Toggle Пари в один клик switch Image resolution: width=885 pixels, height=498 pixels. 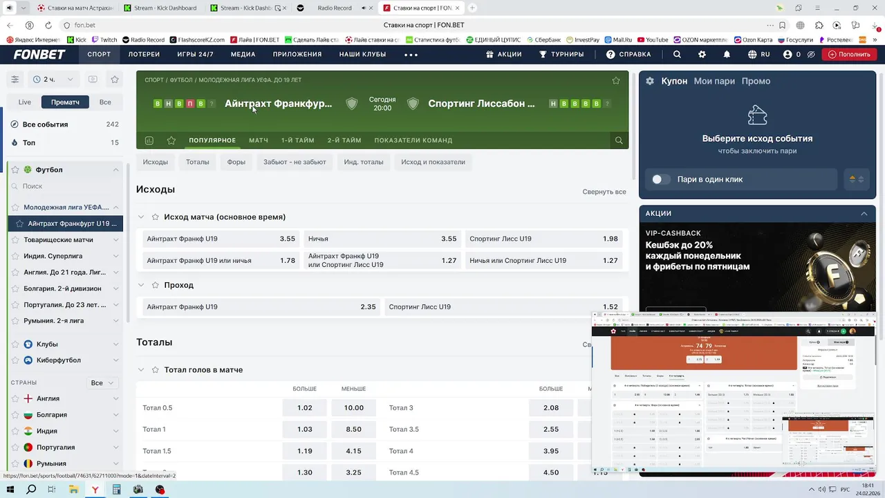[661, 179]
